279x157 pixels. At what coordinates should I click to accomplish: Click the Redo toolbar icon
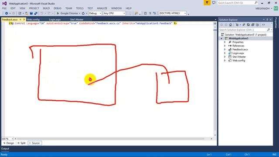tap(49, 14)
